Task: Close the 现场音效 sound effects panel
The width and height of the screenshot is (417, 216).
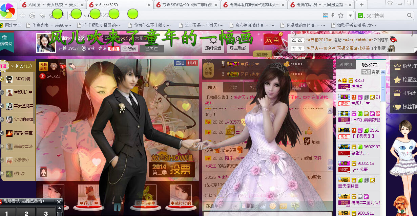Action: [x=59, y=202]
